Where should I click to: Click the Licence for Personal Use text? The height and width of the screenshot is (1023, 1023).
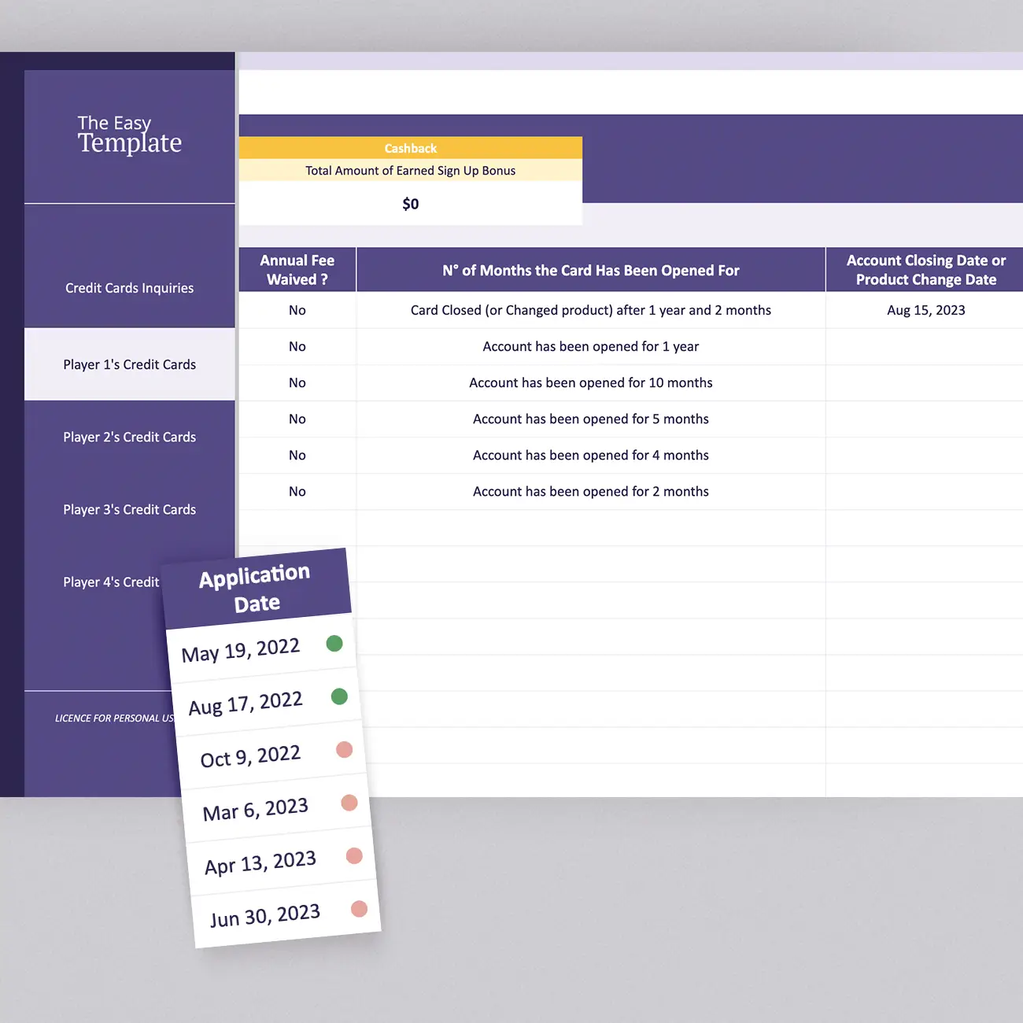pos(115,718)
